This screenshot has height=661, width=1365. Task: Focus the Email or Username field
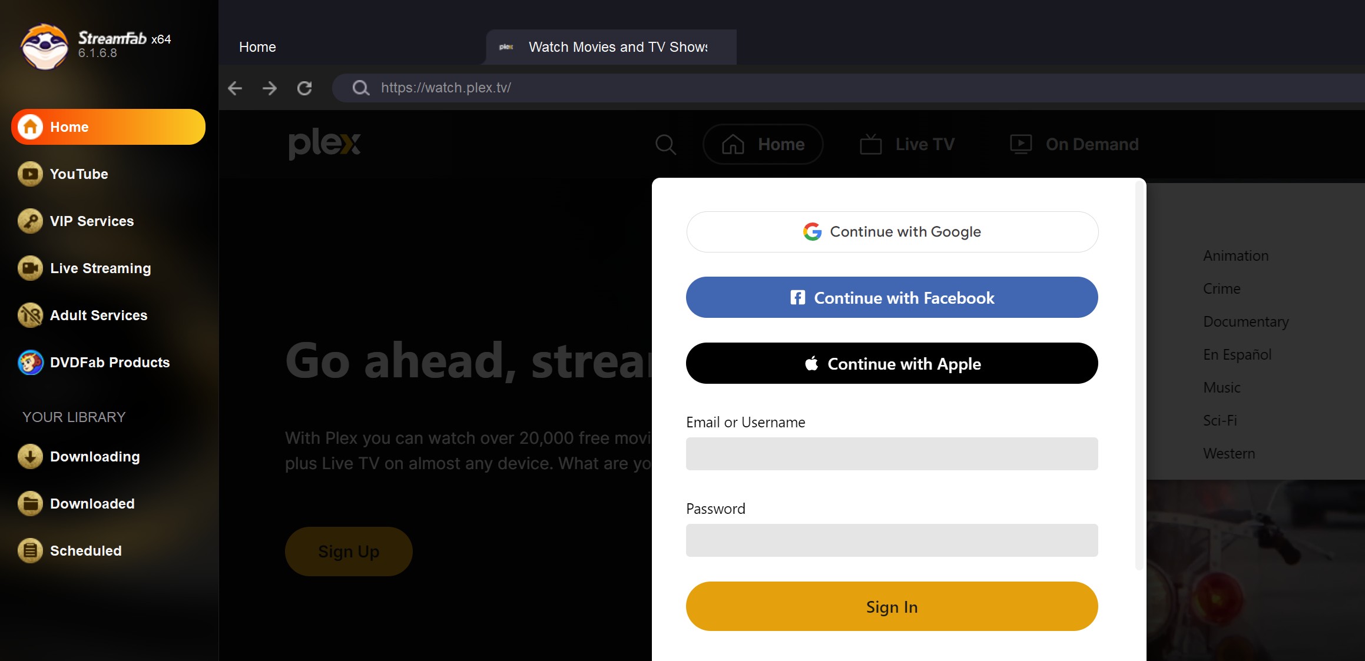click(x=892, y=454)
